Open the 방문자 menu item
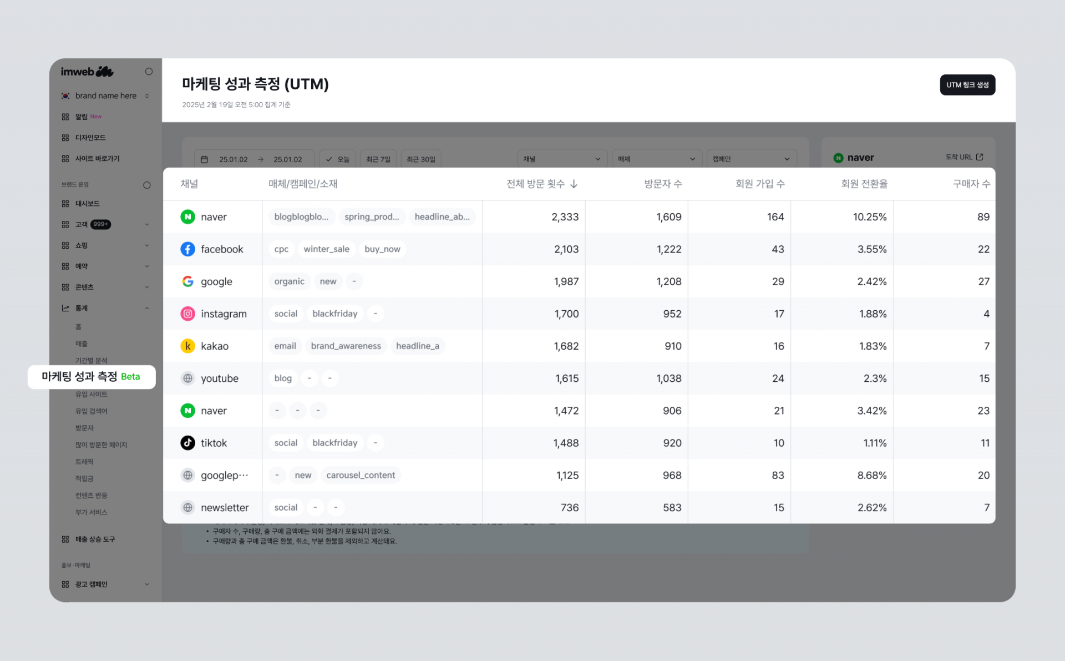The width and height of the screenshot is (1065, 661). click(84, 428)
